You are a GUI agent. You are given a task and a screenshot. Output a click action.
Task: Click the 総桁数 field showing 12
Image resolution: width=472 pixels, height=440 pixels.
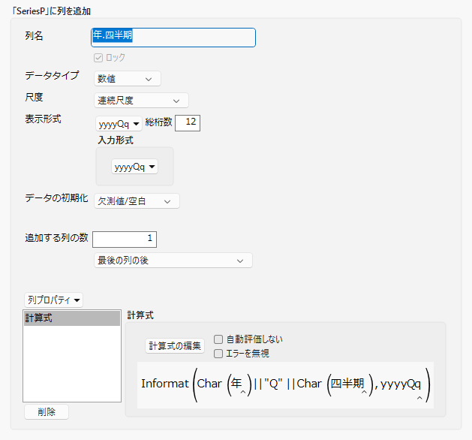point(188,123)
